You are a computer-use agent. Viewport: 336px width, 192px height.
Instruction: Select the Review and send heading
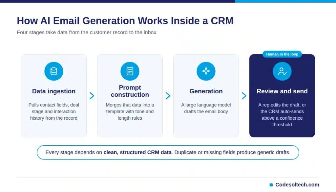coord(282,91)
